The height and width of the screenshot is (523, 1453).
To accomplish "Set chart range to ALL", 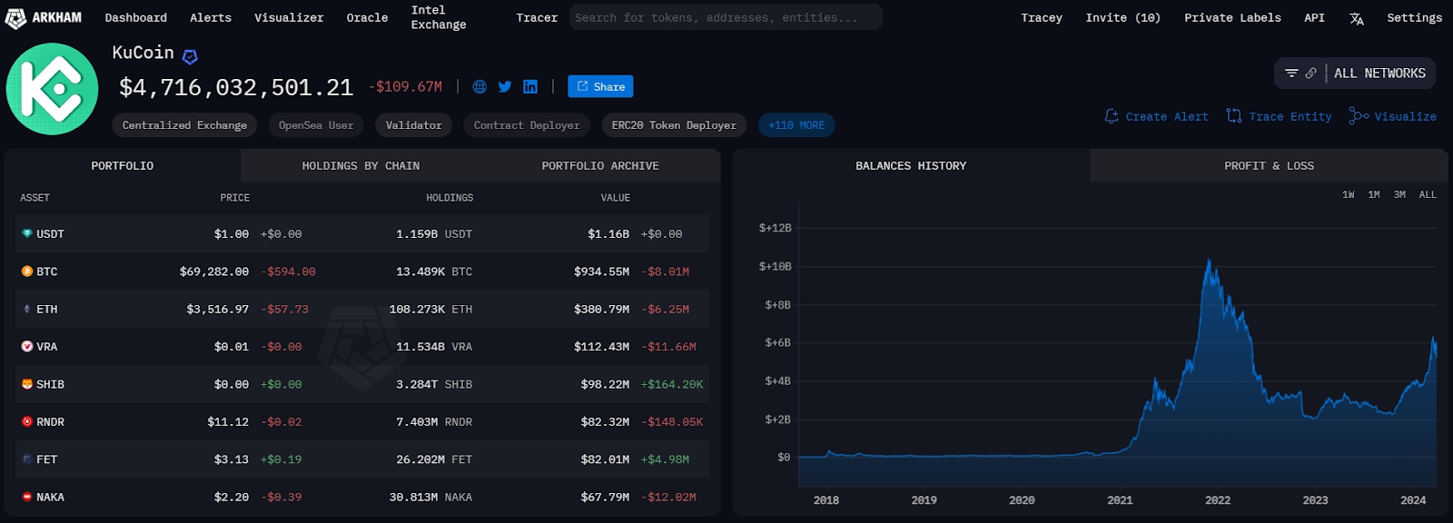I will [1428, 194].
